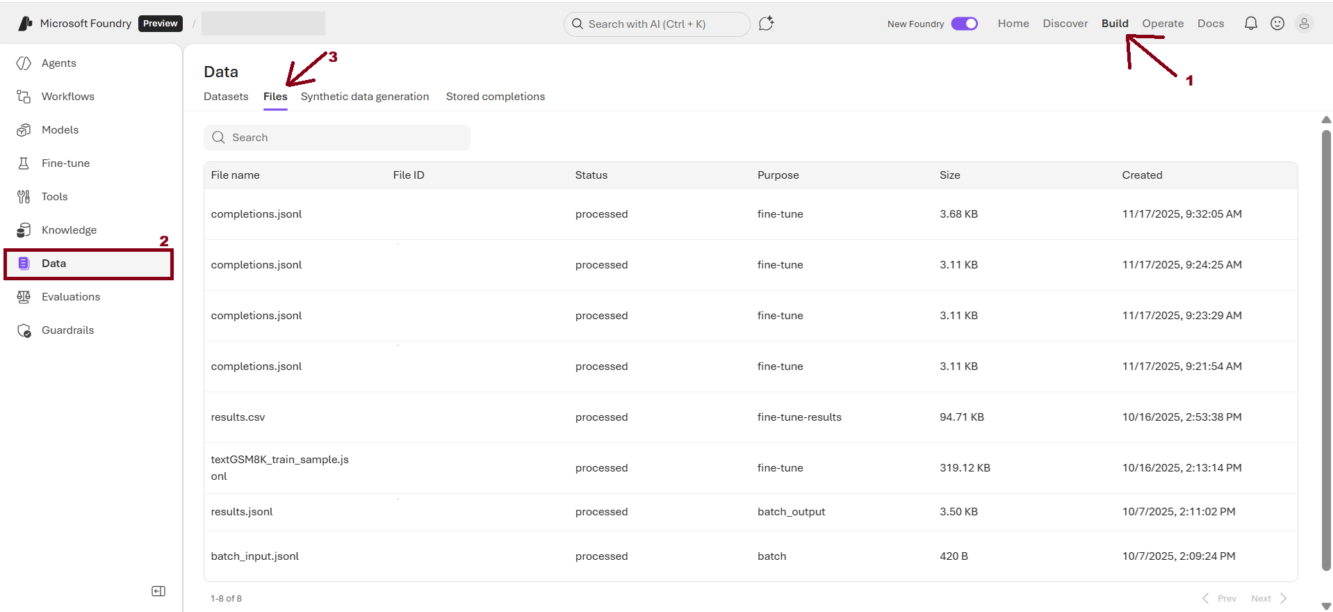1333x612 pixels.
Task: Open Workflows from the sidebar icon
Action: [24, 97]
